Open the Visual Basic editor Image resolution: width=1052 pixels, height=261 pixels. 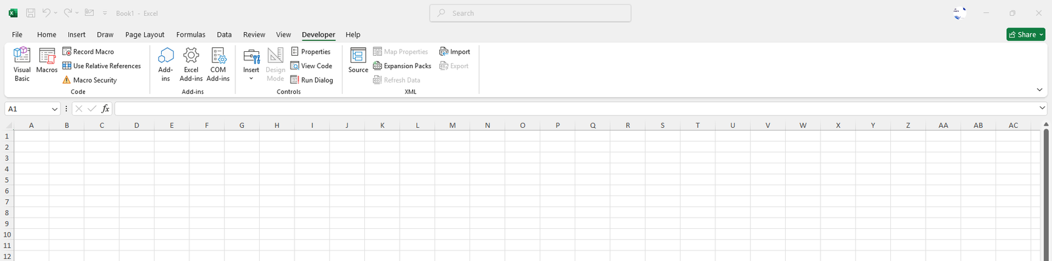pyautogui.click(x=22, y=64)
